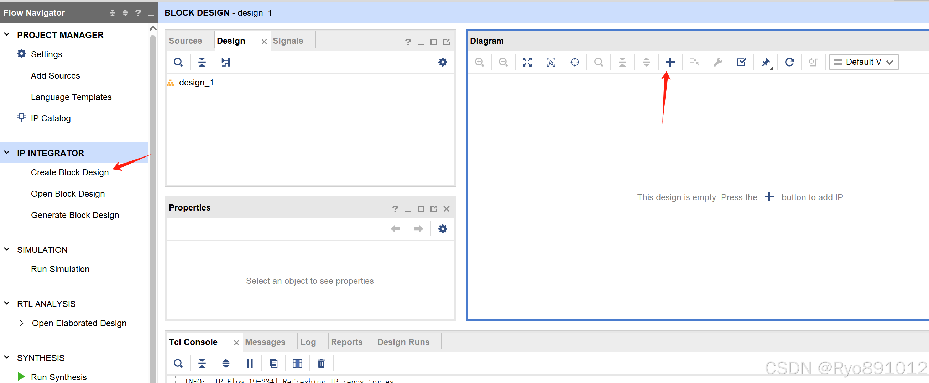The height and width of the screenshot is (383, 929).
Task: Close the Tcl Console tab
Action: [x=236, y=343]
